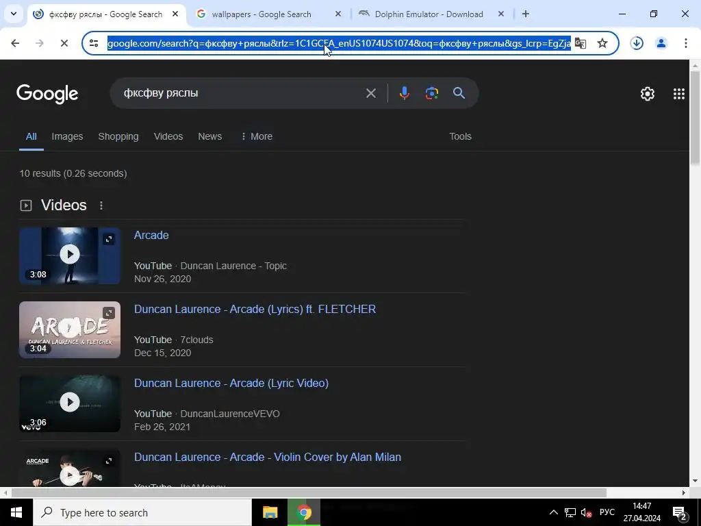Expand preview on the 3:08 Arcade thumbnail

click(109, 239)
